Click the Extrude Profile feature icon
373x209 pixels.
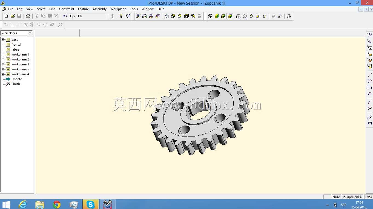138,16
